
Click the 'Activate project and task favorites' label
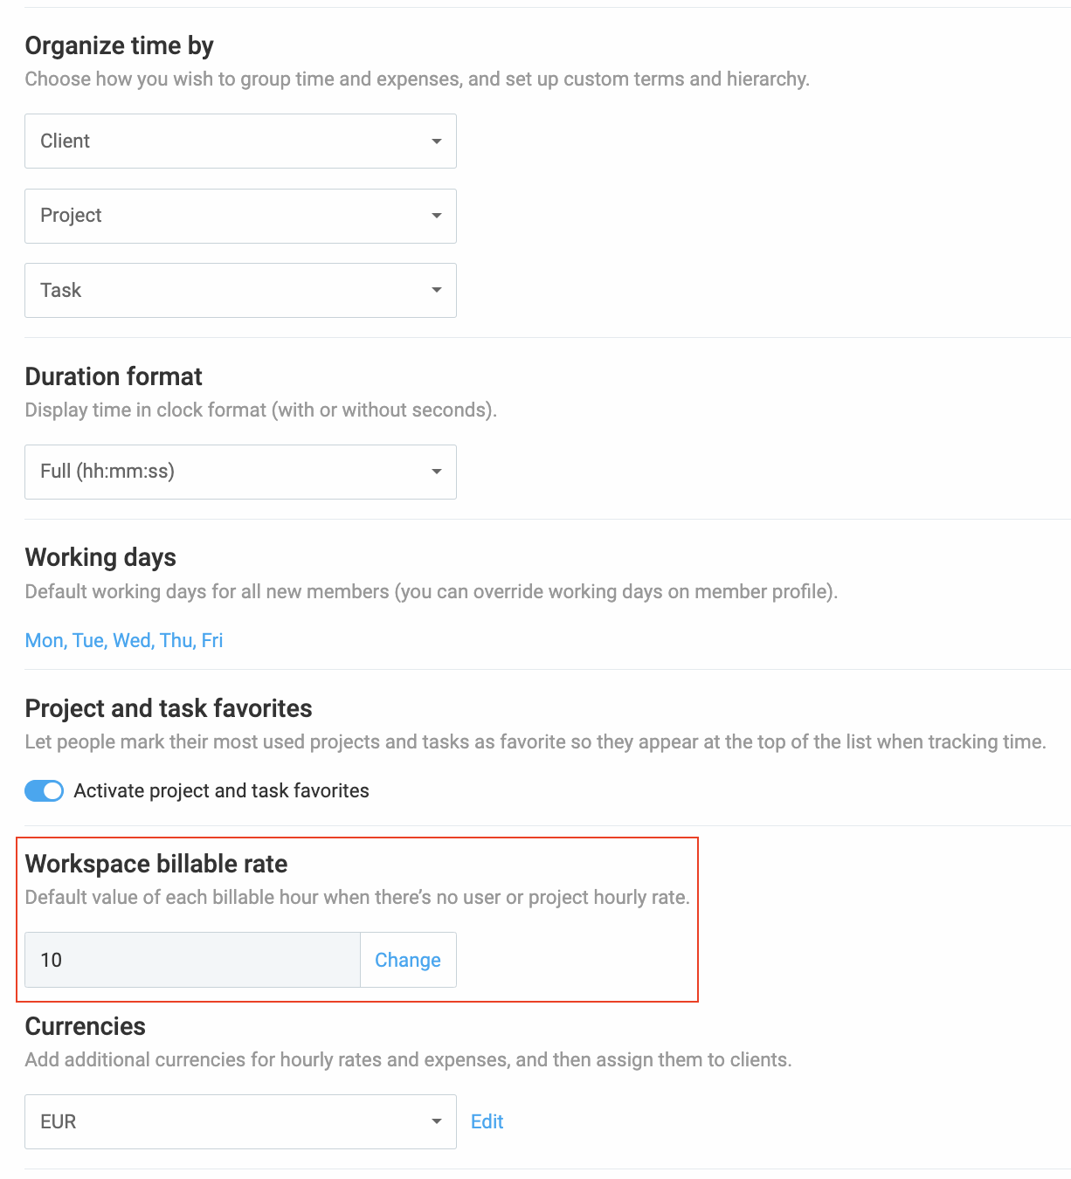coord(221,790)
